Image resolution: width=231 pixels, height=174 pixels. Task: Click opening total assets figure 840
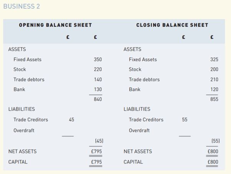tap(97, 100)
